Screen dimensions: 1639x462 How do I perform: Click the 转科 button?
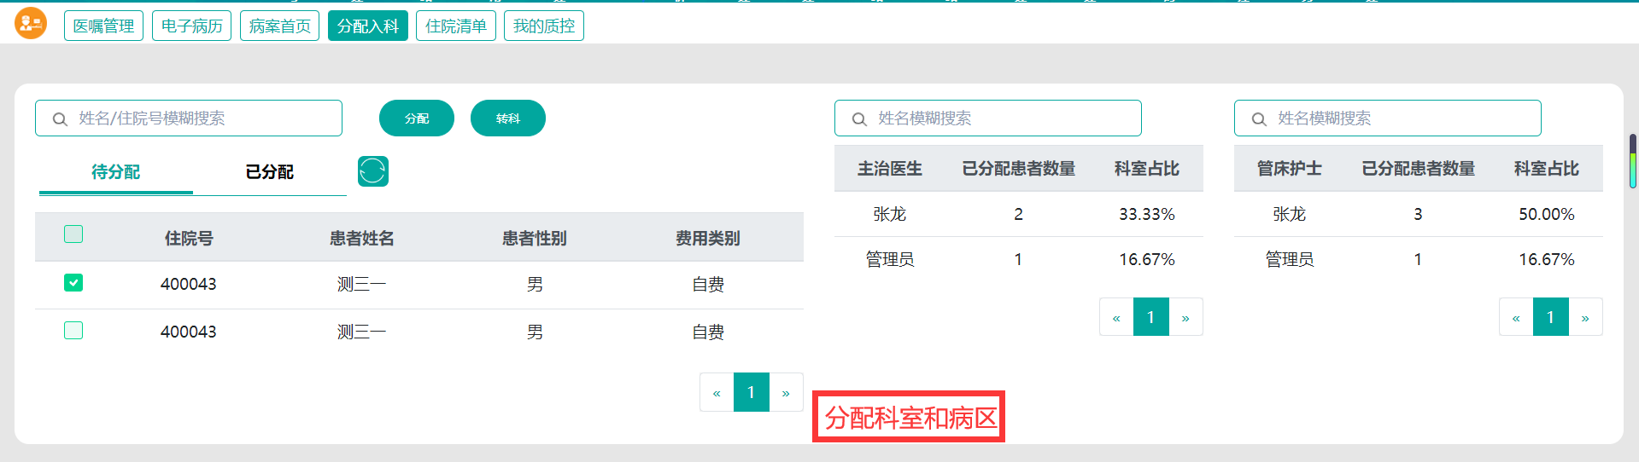pos(508,118)
